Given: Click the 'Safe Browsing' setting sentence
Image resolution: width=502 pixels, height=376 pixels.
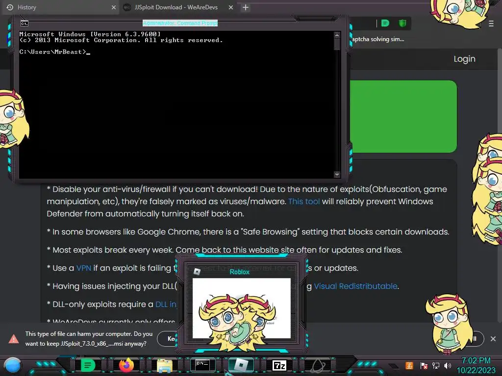Looking at the screenshot, I should click(x=248, y=232).
